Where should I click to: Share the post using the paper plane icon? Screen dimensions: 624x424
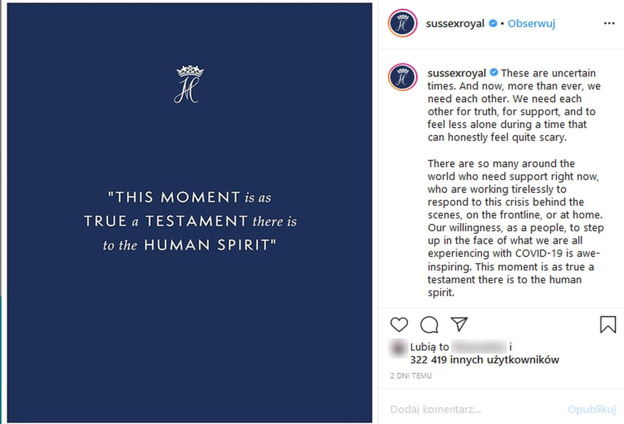click(x=459, y=325)
